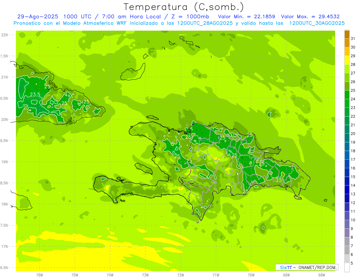Click the dark orange swatch above 31
Image resolution: width=361 pixels, height=279 pixels.
tap(347, 34)
